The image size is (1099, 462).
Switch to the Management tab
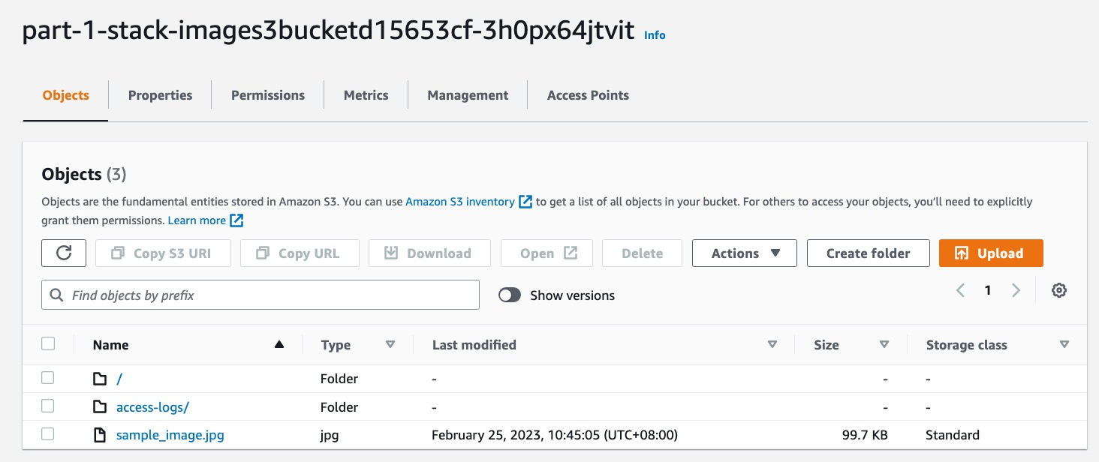point(468,95)
